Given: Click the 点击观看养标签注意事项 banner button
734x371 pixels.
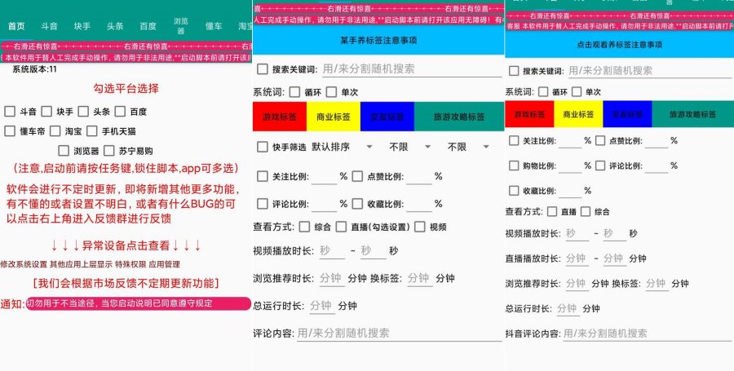Looking at the screenshot, I should pyautogui.click(x=619, y=45).
